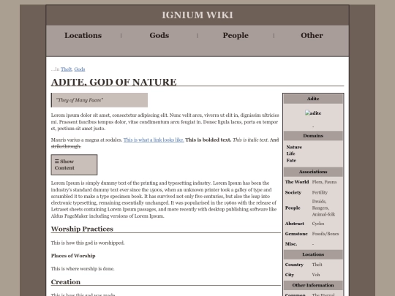Click the Abstract row label
This screenshot has height=296, width=395.
click(x=295, y=224)
